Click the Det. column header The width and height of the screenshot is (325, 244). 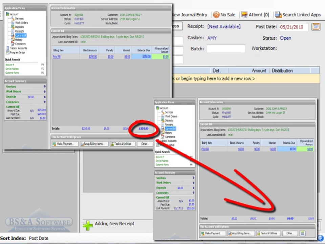pyautogui.click(x=219, y=70)
